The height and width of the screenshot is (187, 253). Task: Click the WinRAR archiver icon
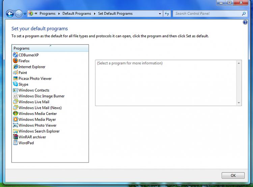click(15, 137)
